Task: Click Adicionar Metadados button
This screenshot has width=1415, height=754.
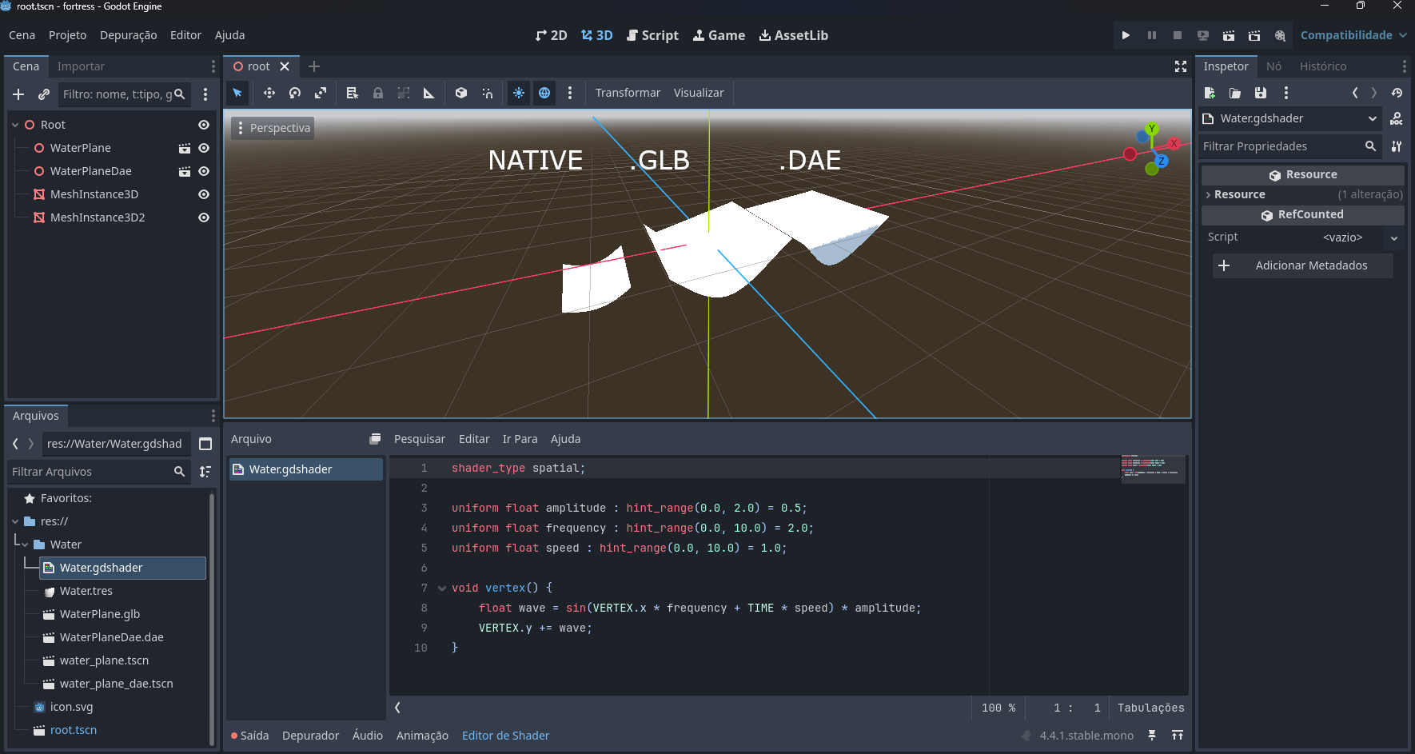Action: pyautogui.click(x=1303, y=265)
